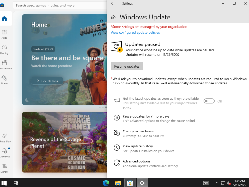Open Gaming section in Microsoft Store

[4, 49]
